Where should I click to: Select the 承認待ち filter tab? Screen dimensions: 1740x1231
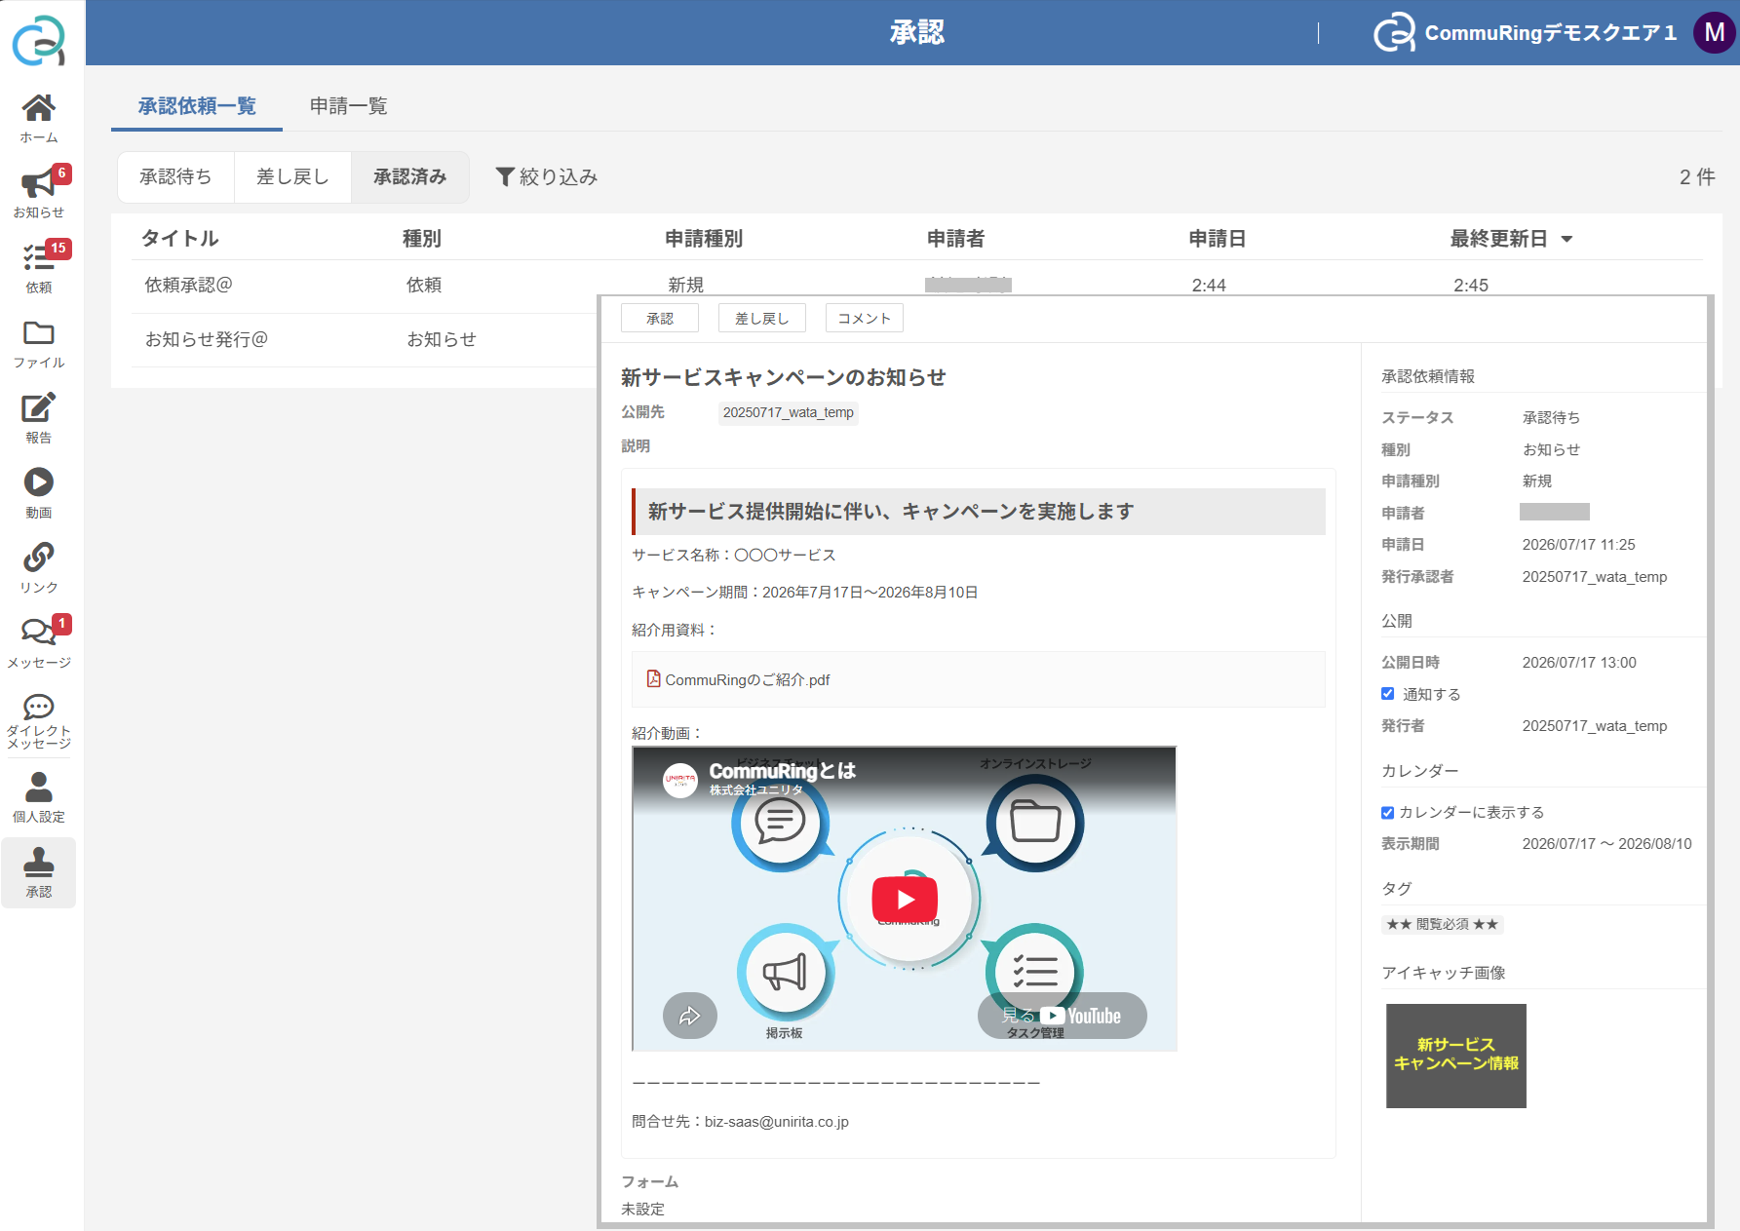coord(175,176)
